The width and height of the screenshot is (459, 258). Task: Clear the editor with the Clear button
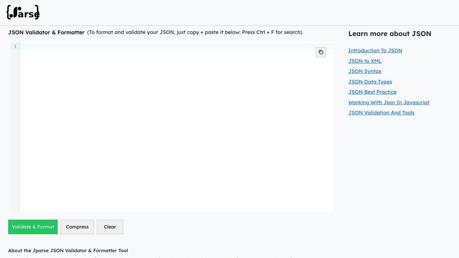pyautogui.click(x=110, y=227)
